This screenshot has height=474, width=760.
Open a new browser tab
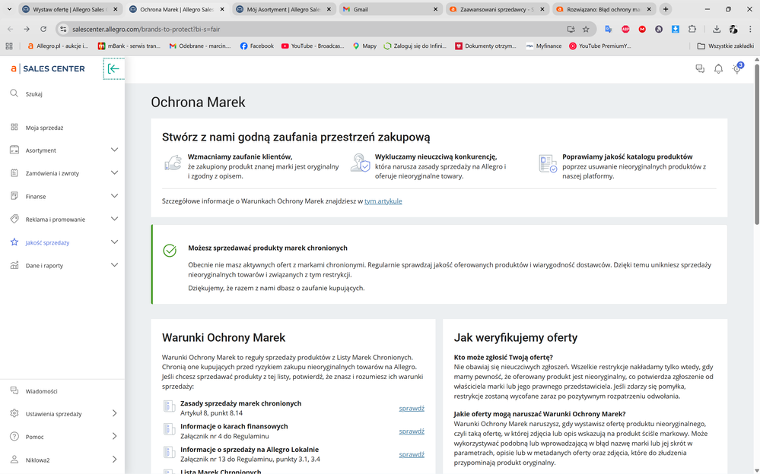point(666,9)
